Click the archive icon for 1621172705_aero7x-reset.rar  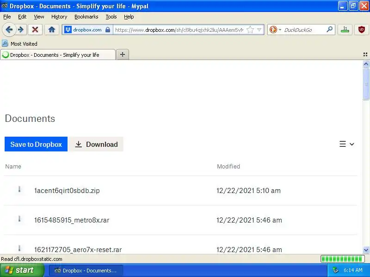point(19,248)
